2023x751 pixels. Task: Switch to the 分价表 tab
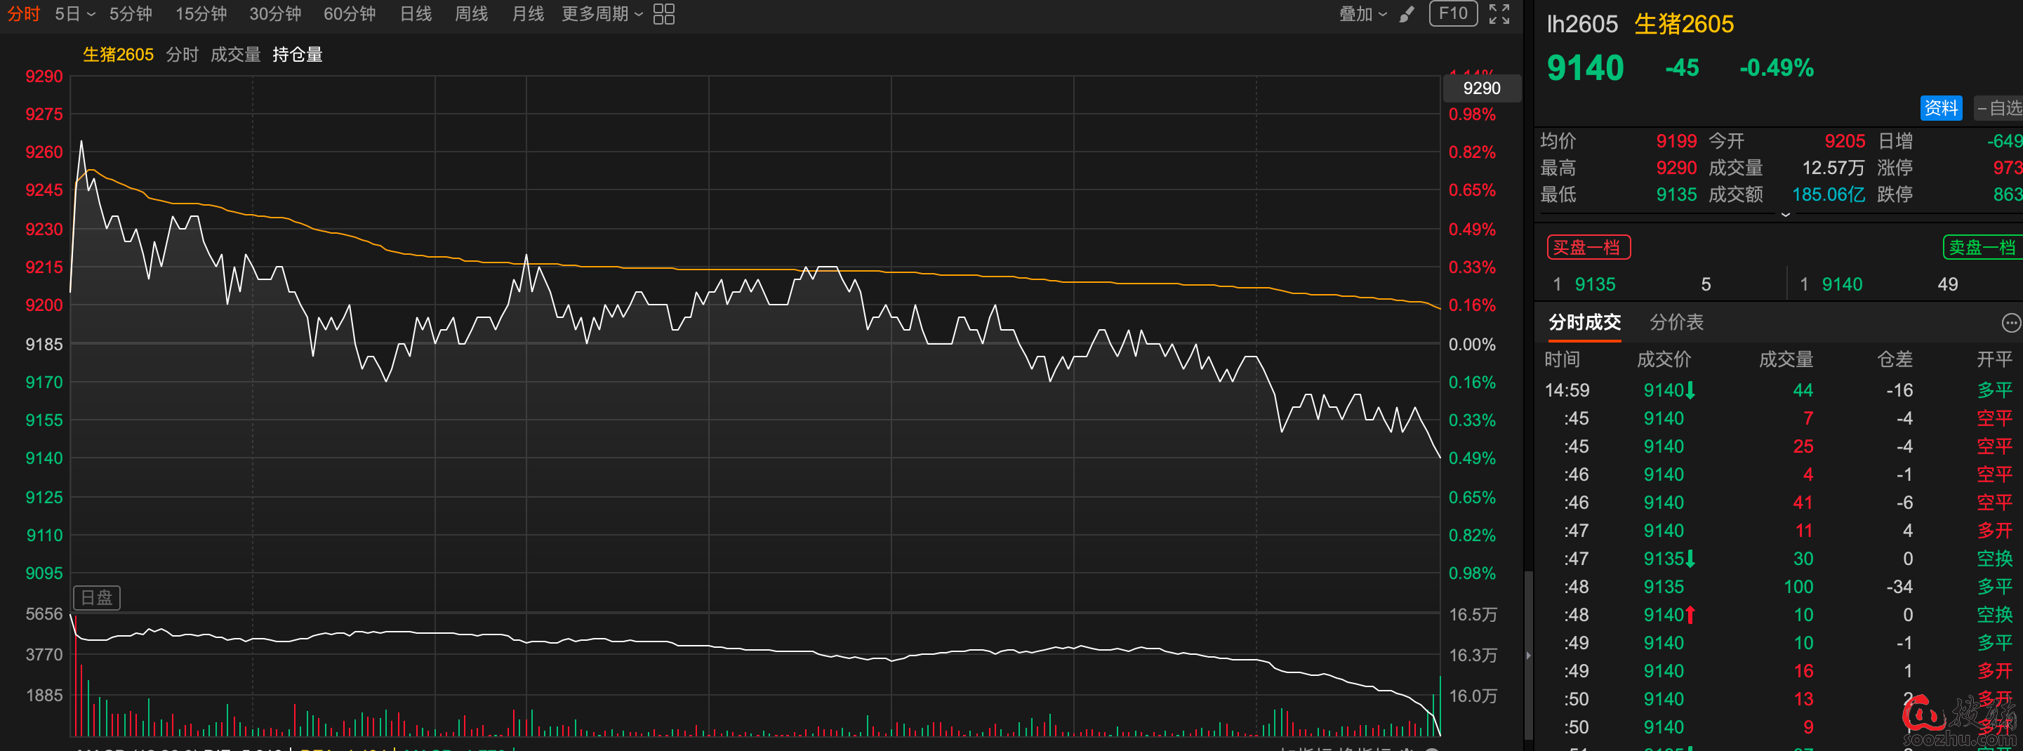[x=1676, y=322]
